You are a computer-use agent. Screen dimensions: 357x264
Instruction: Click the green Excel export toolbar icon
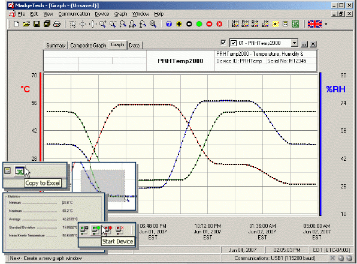point(295,24)
